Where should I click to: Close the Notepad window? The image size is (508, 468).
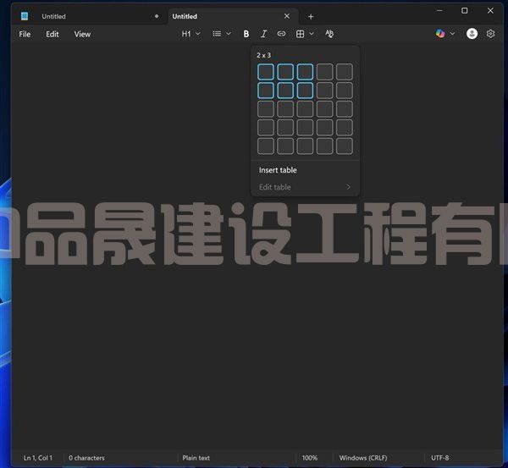(x=490, y=11)
